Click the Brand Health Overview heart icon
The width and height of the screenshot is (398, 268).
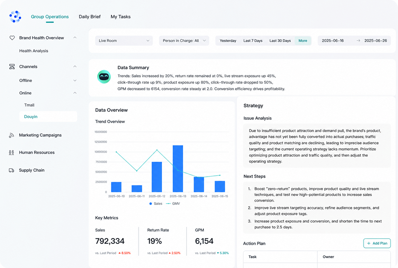12,38
